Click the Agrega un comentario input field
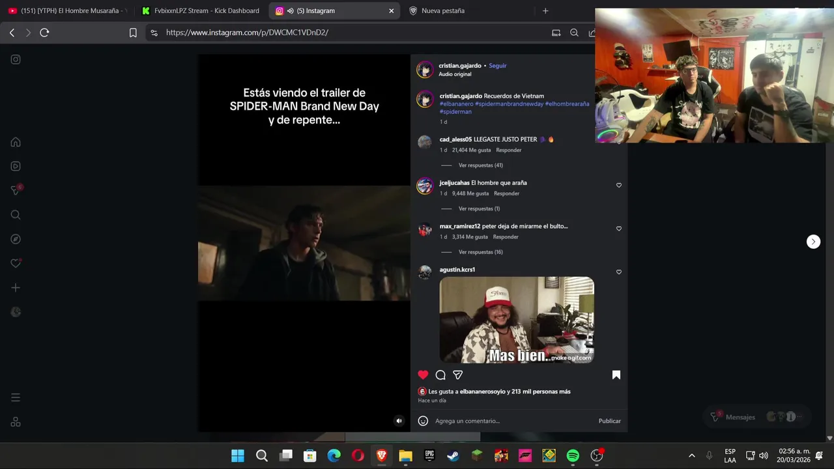The height and width of the screenshot is (469, 834). tap(513, 421)
